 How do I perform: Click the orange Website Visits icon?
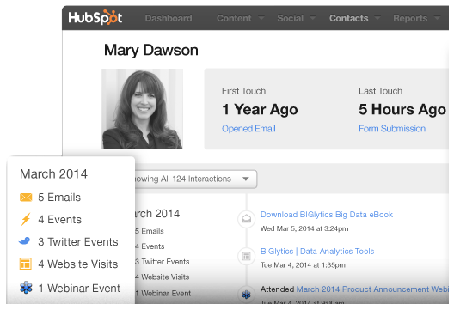(x=26, y=264)
